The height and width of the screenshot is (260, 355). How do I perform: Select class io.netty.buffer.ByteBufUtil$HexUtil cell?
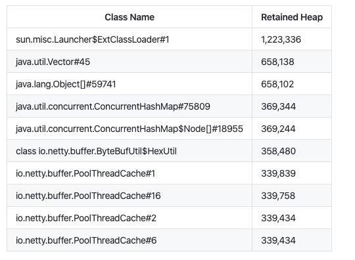click(96, 151)
